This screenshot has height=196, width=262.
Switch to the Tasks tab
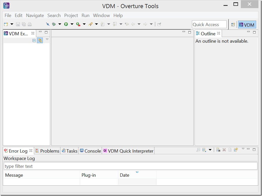pyautogui.click(x=70, y=151)
